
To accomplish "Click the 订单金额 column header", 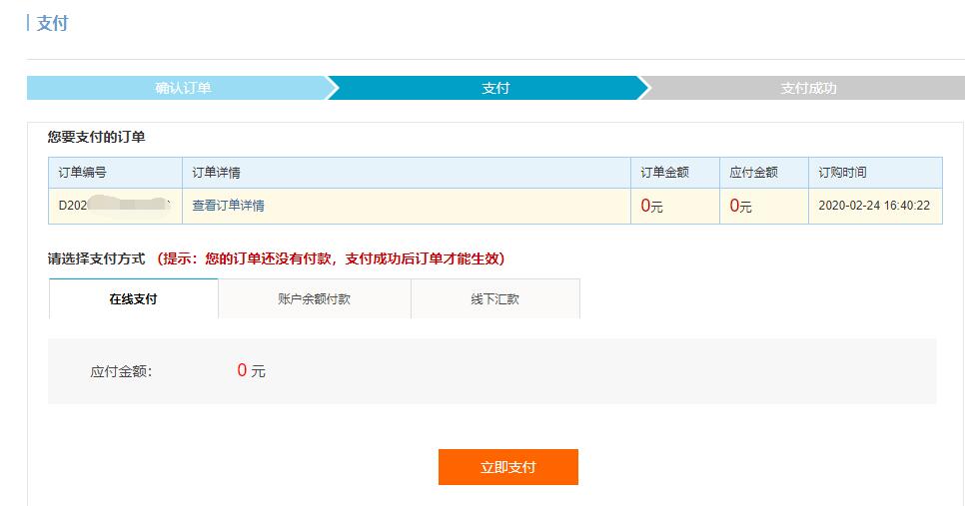I will [x=664, y=173].
